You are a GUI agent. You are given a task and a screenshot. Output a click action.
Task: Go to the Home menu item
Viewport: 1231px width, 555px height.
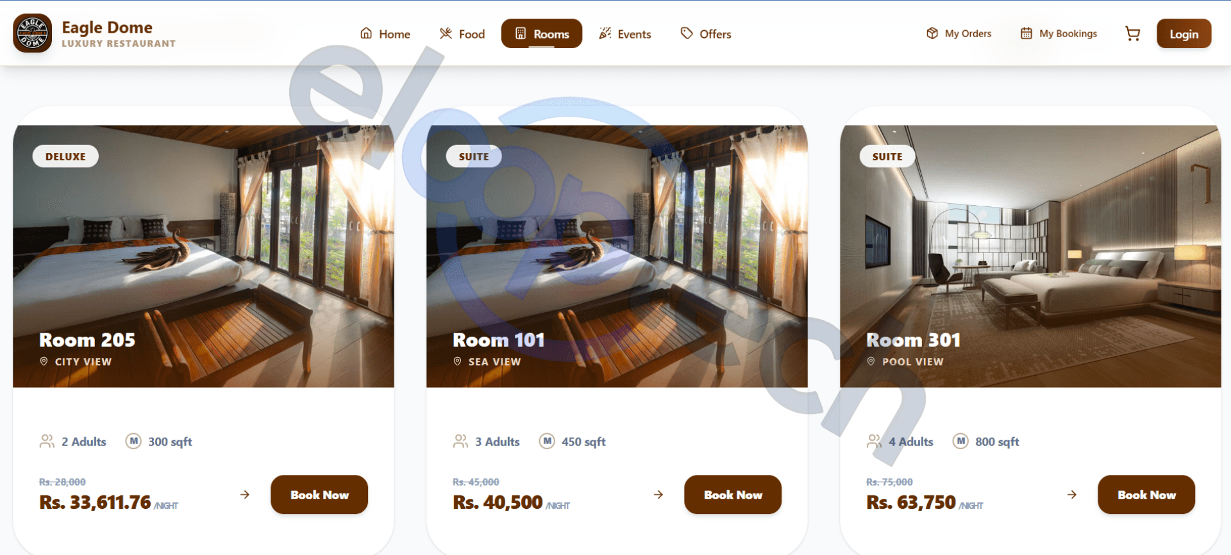coord(385,34)
